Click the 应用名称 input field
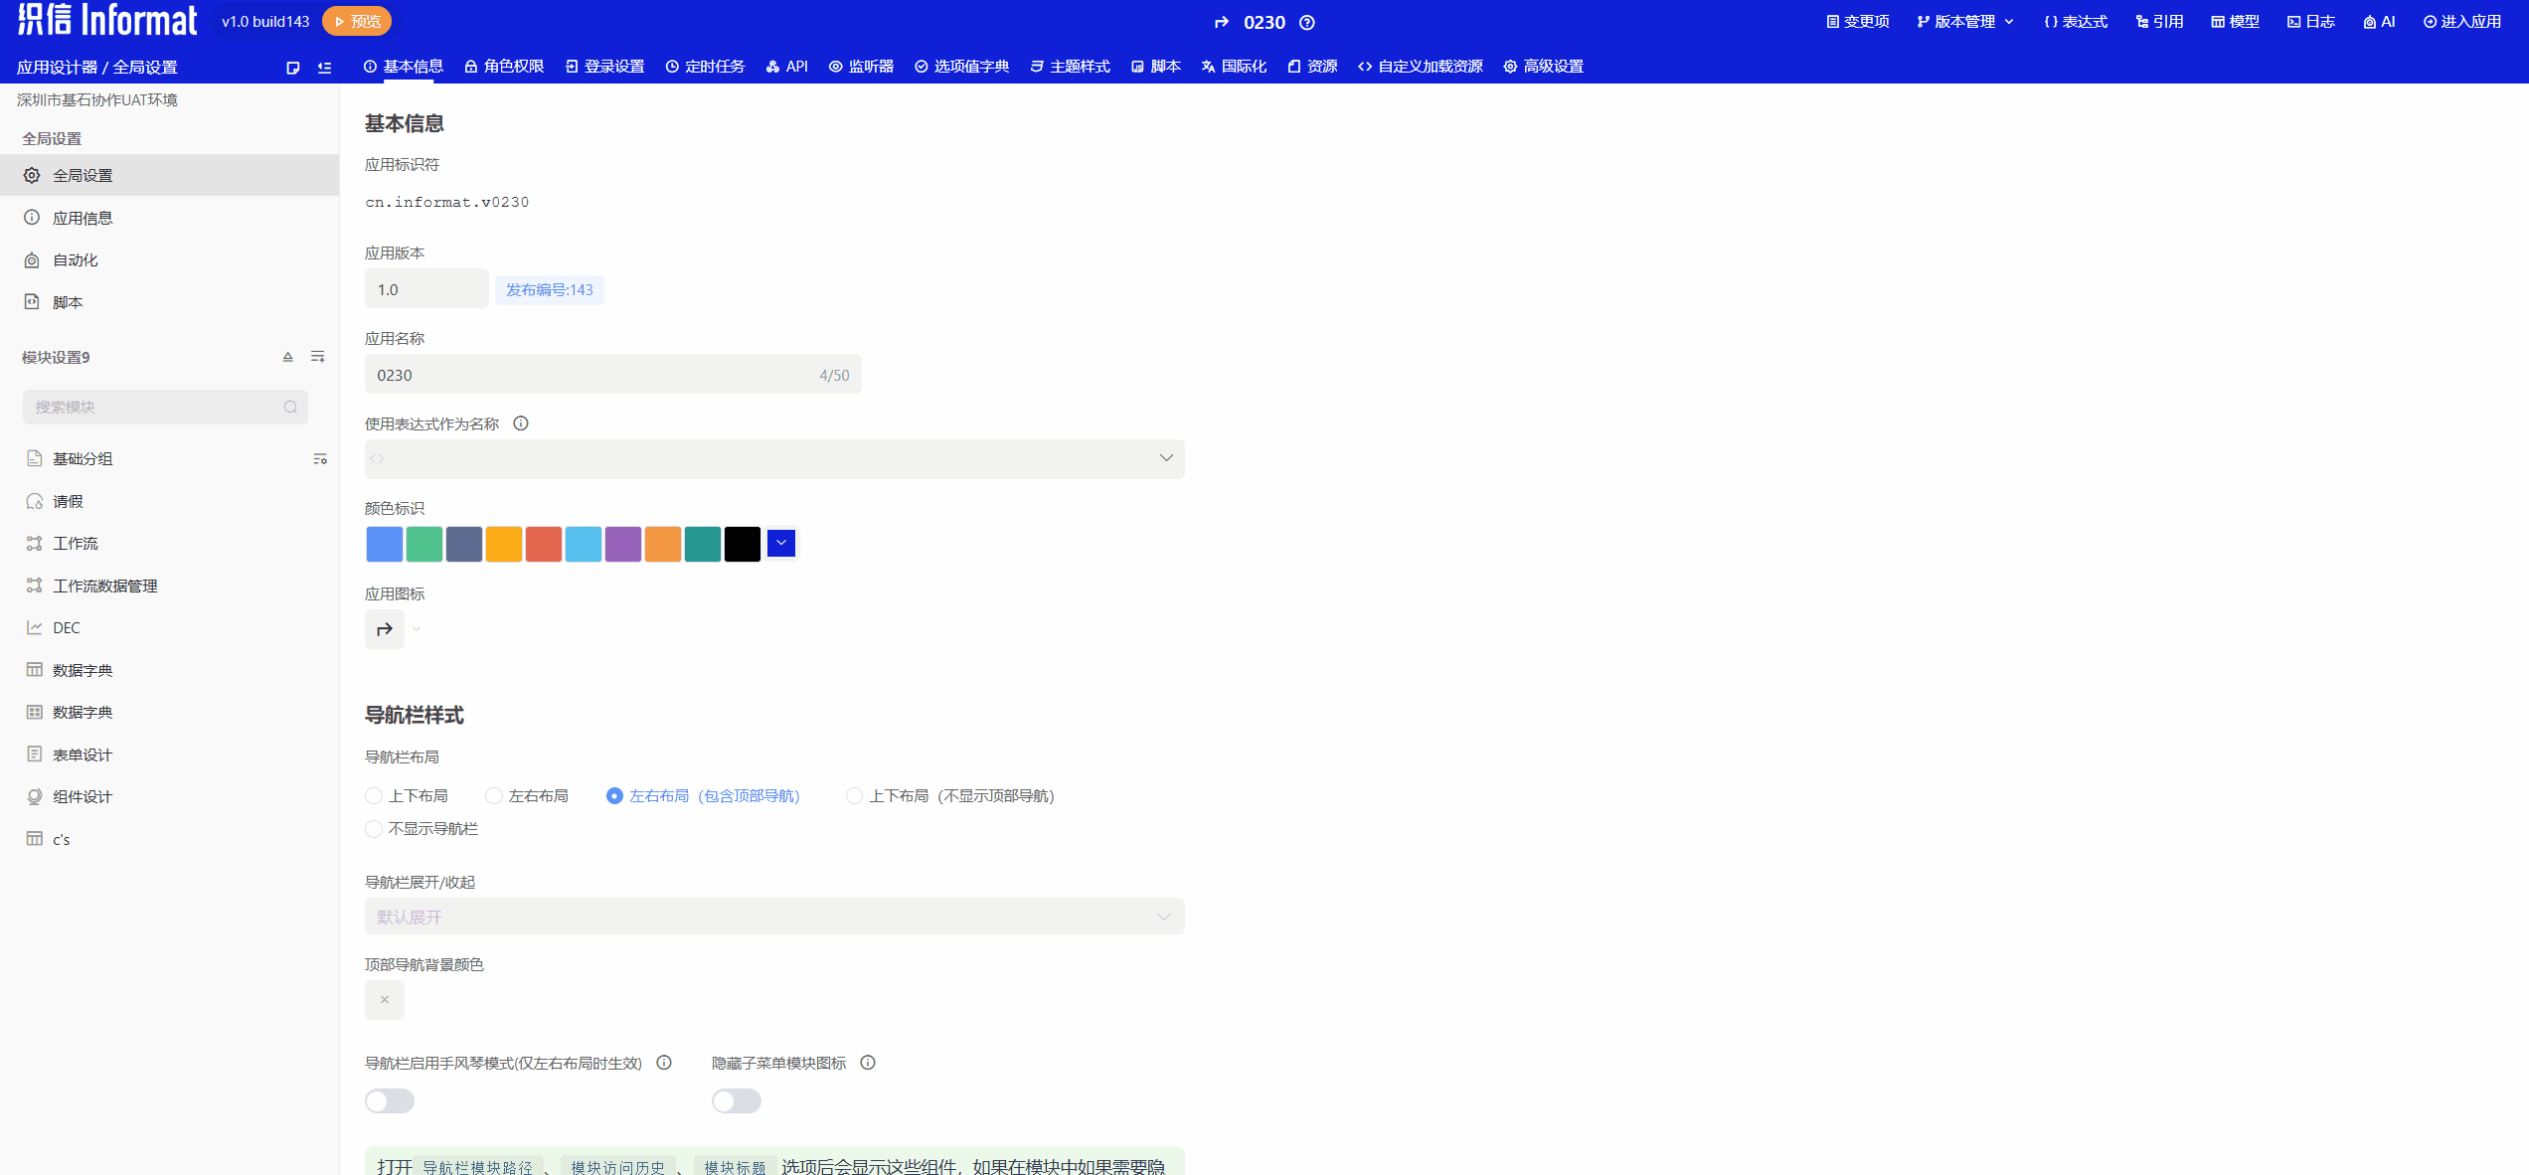 596,375
